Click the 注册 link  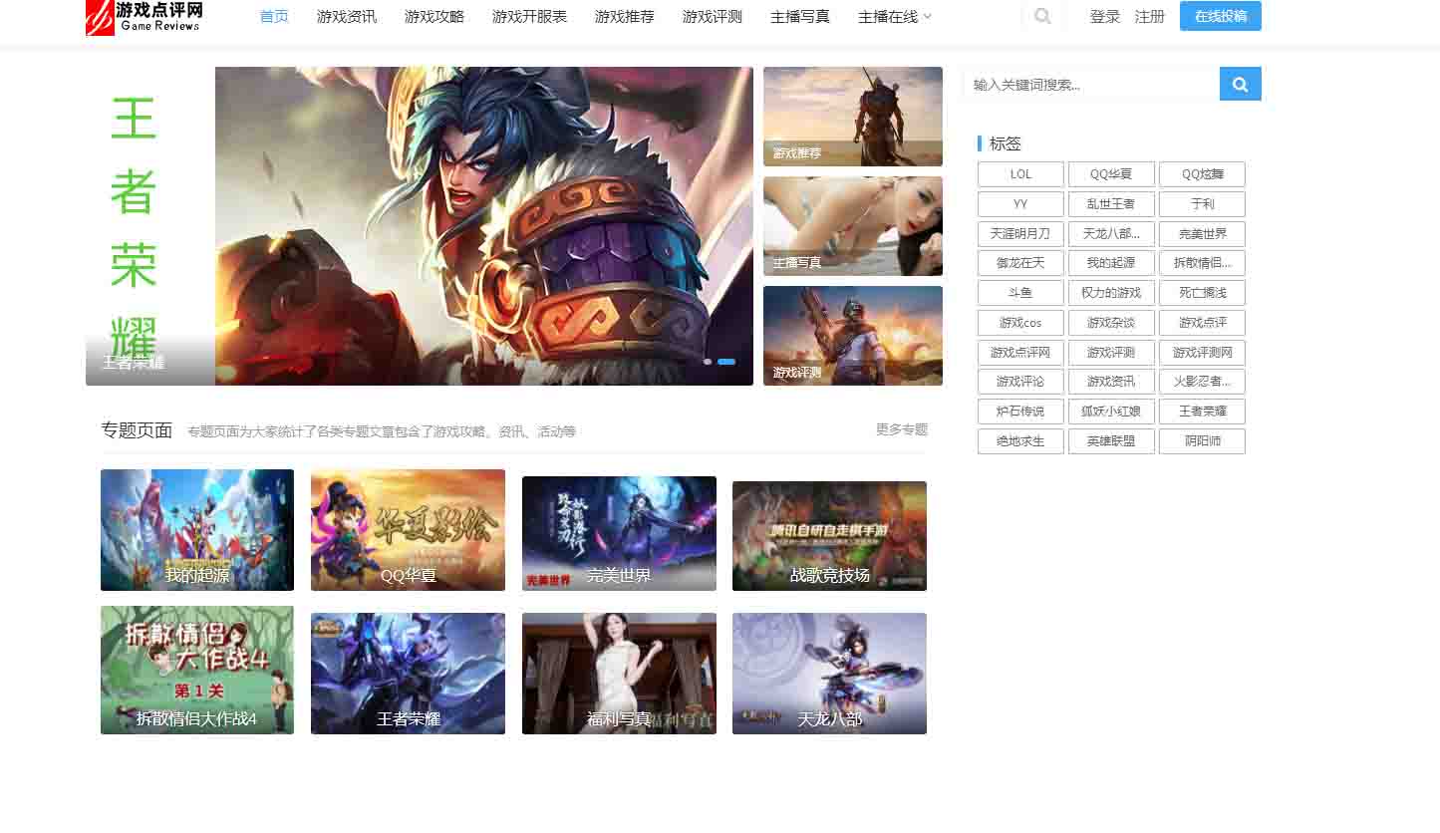1150,16
